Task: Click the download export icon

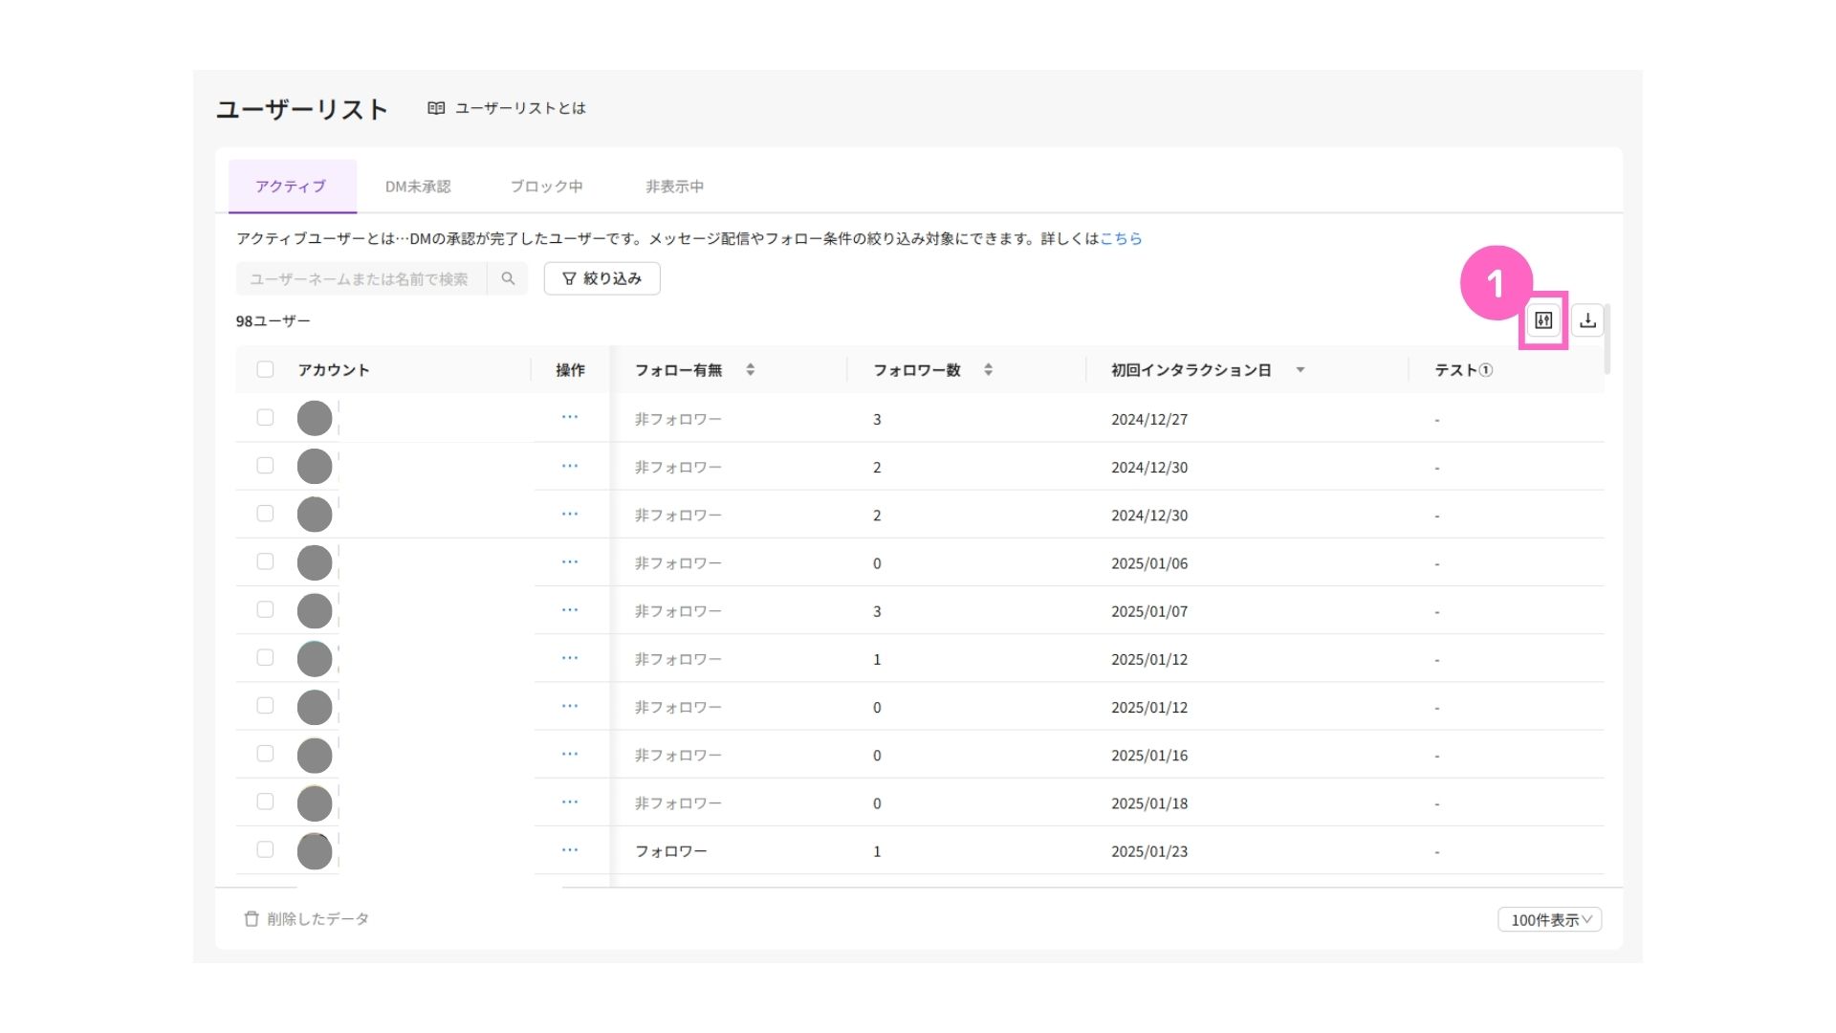Action: point(1587,320)
